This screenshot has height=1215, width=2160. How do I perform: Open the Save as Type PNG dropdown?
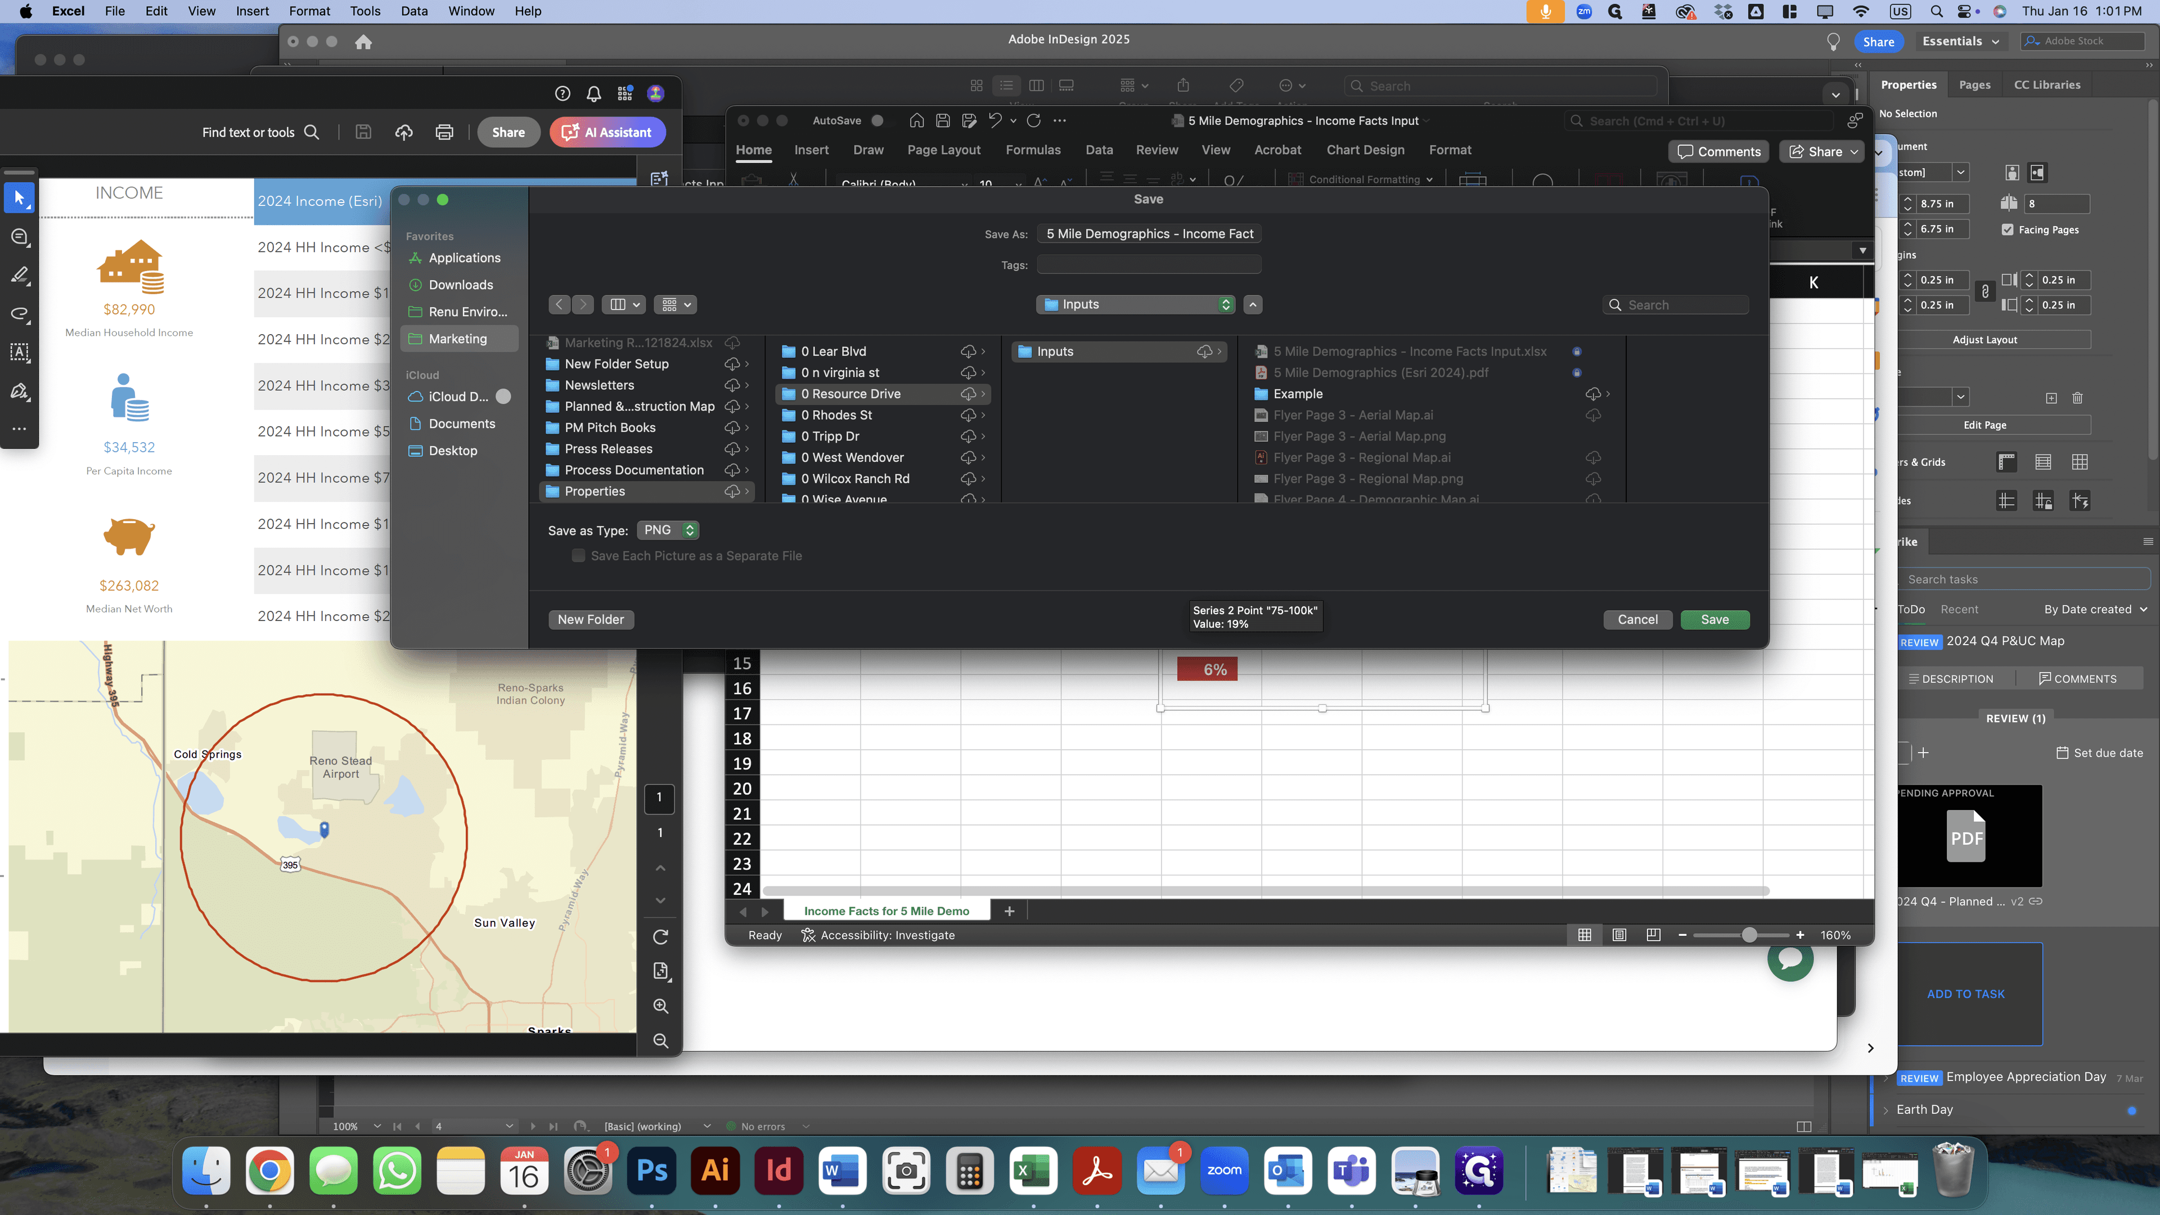coord(668,530)
